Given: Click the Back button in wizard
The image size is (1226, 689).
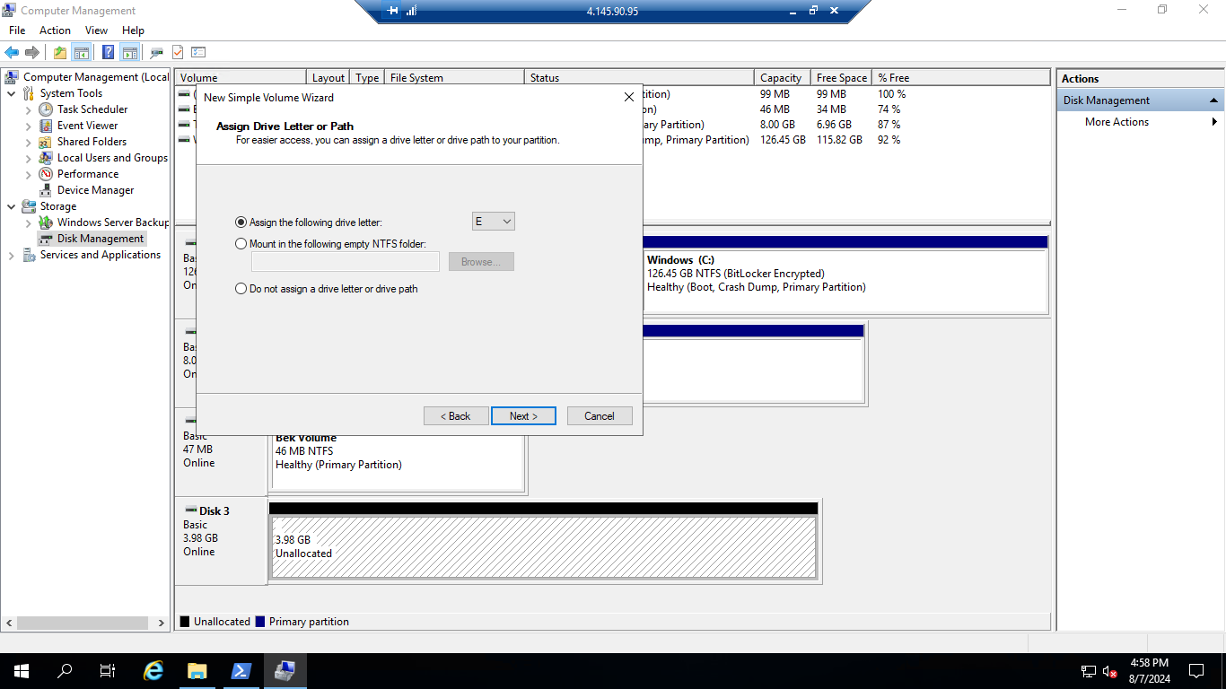Looking at the screenshot, I should click(x=456, y=416).
